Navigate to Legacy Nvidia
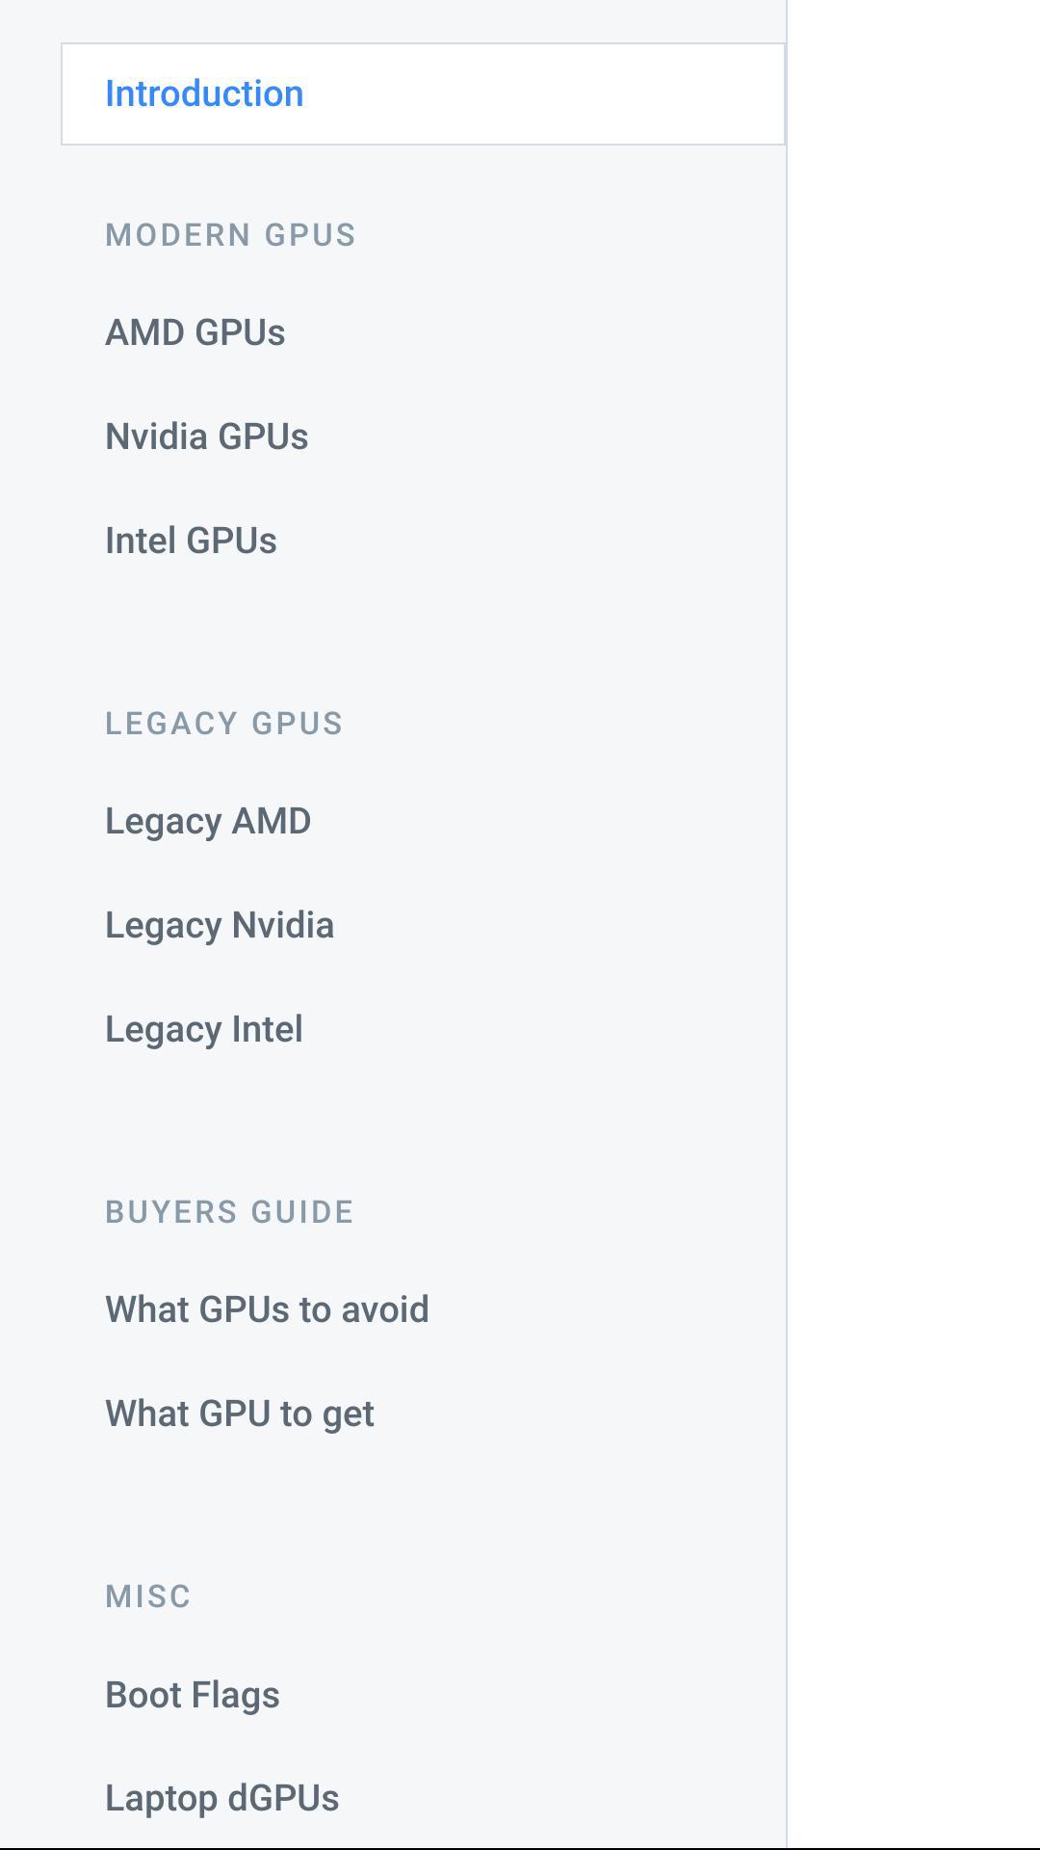1040x1850 pixels. click(x=220, y=925)
